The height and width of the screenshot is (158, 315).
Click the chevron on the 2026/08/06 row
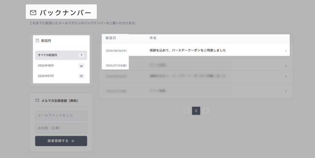pos(286,51)
